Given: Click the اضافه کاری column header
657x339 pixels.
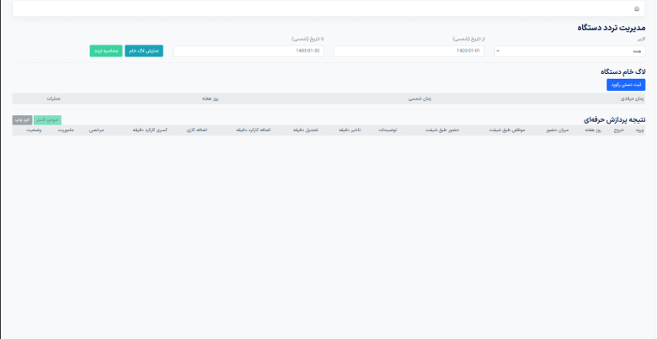Looking at the screenshot, I should [197, 130].
